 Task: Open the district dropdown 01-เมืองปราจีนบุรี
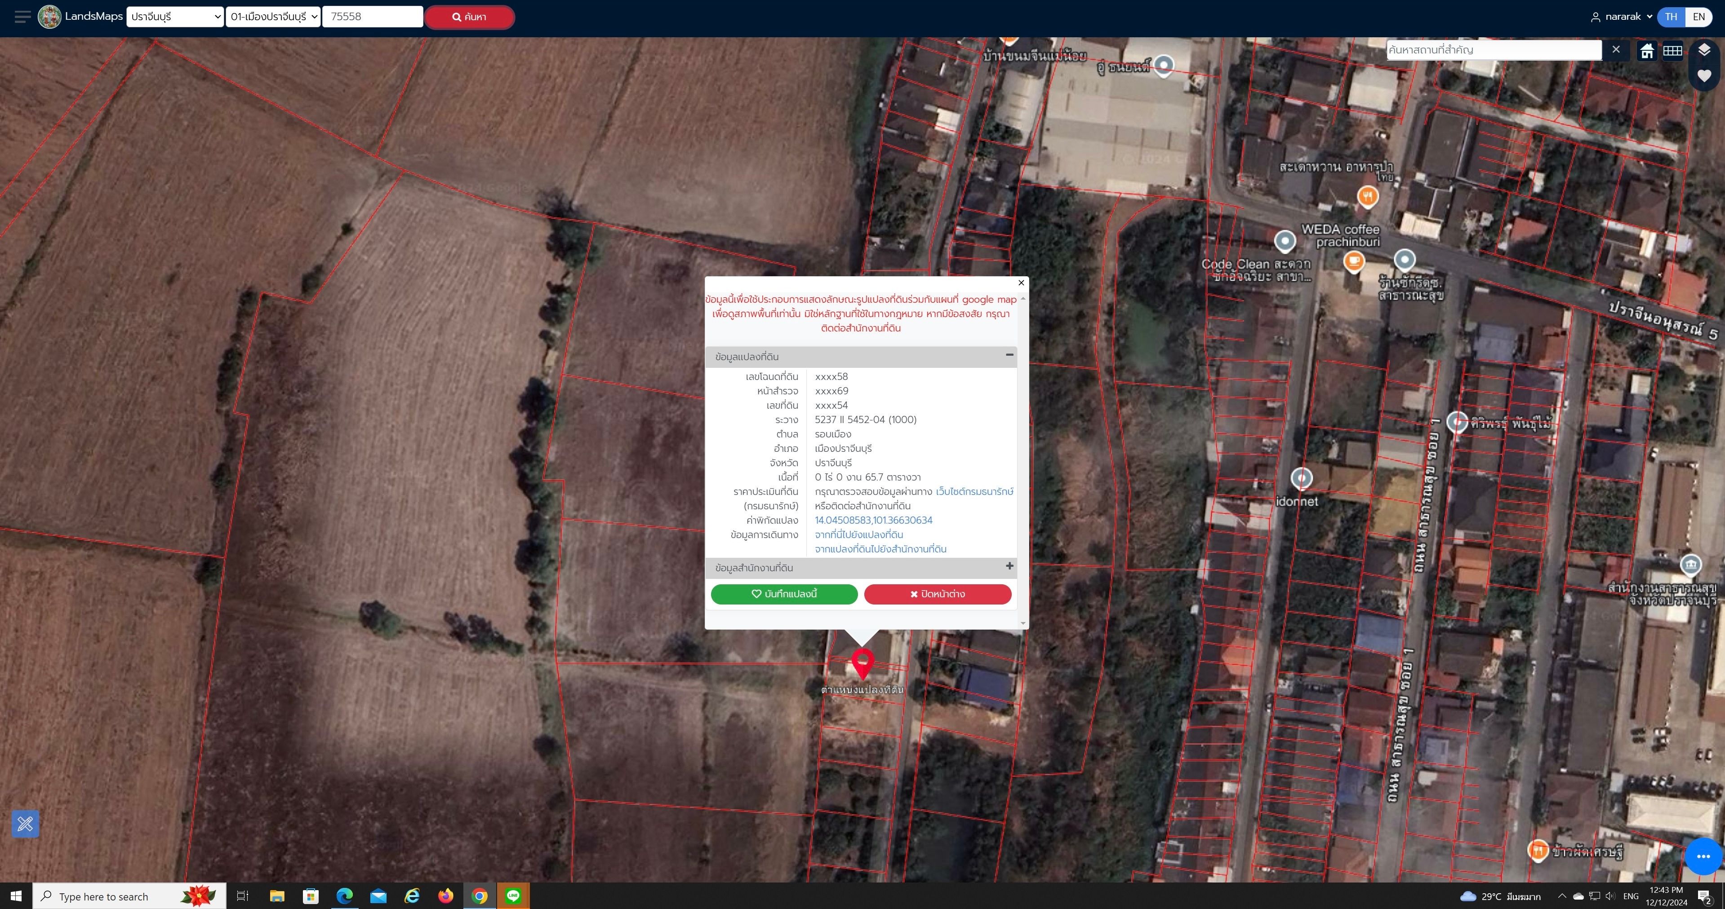[x=272, y=17]
